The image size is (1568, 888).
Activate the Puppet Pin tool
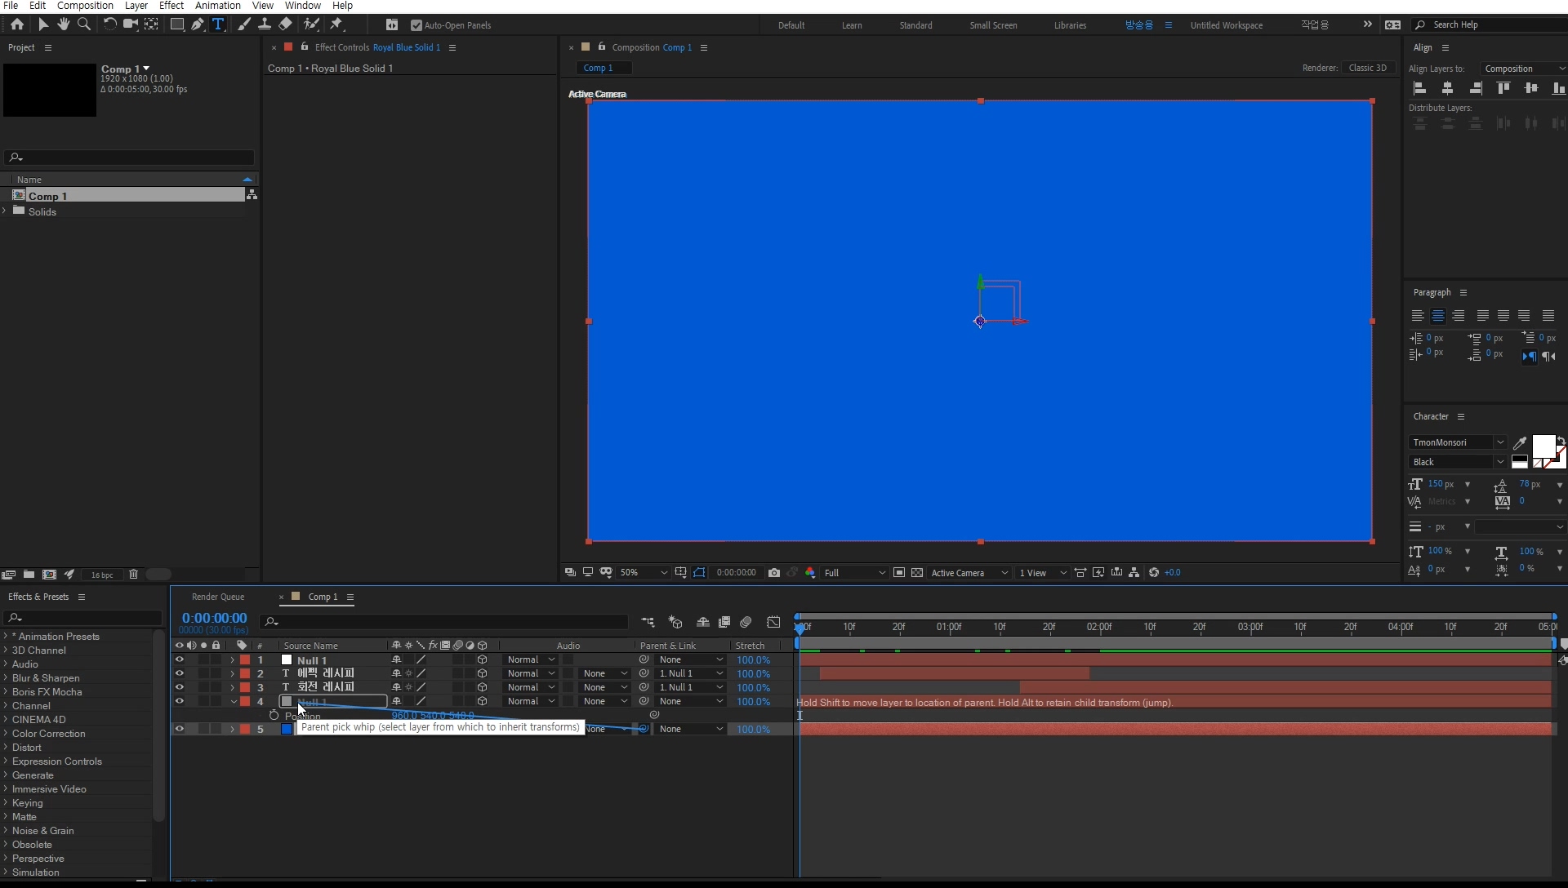click(x=336, y=24)
